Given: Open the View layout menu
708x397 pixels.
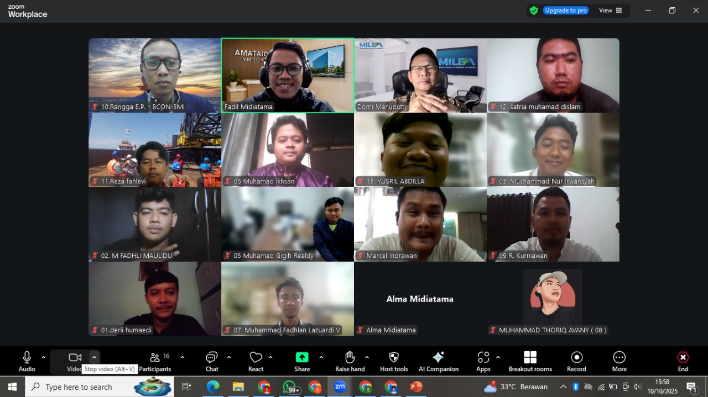Looking at the screenshot, I should click(x=611, y=10).
